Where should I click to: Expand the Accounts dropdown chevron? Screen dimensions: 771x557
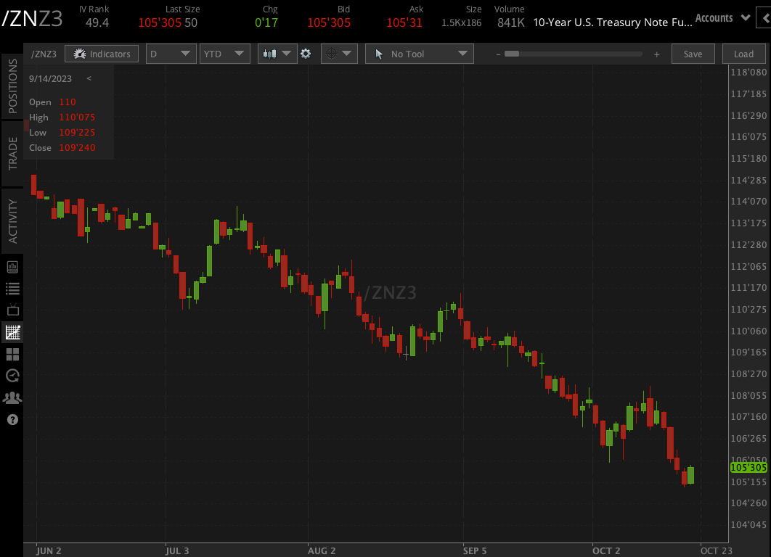[746, 17]
